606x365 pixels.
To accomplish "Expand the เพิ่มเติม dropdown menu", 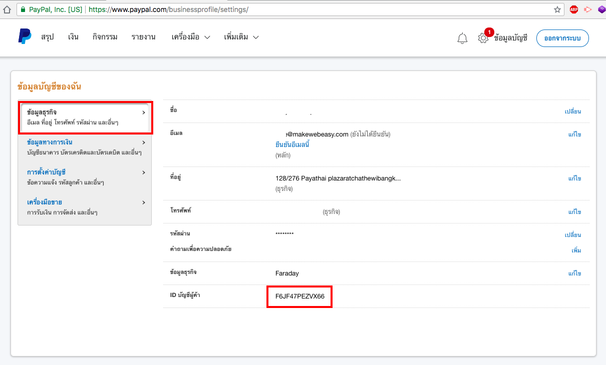I will [x=241, y=37].
